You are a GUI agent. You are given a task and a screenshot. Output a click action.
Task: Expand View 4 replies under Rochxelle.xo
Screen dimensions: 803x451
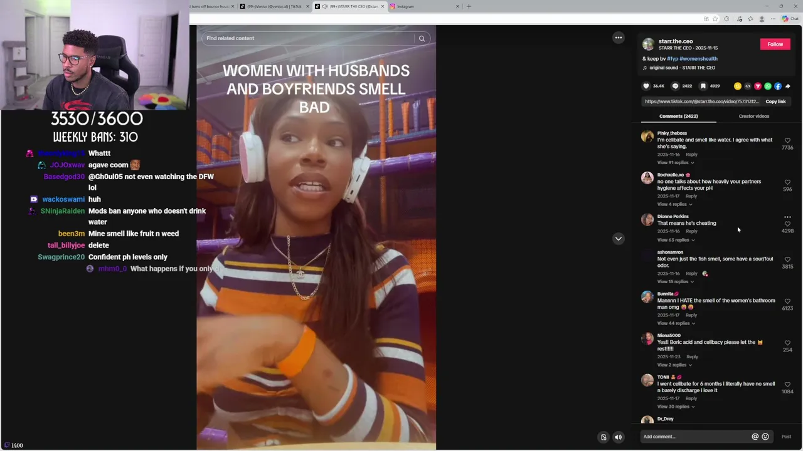tap(674, 204)
